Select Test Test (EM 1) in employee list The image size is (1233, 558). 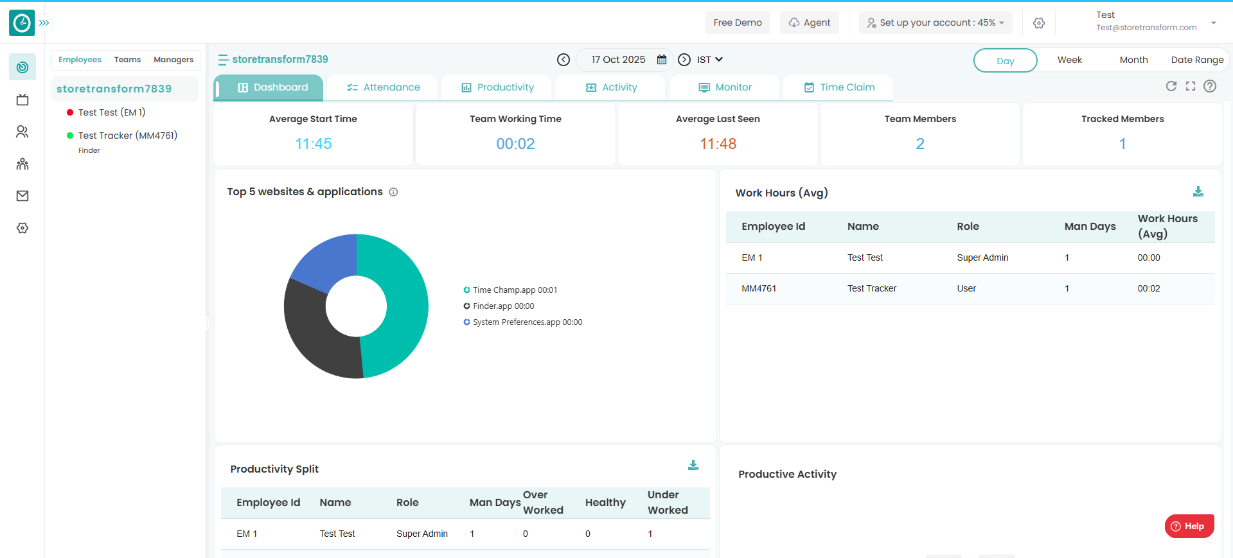(x=112, y=112)
